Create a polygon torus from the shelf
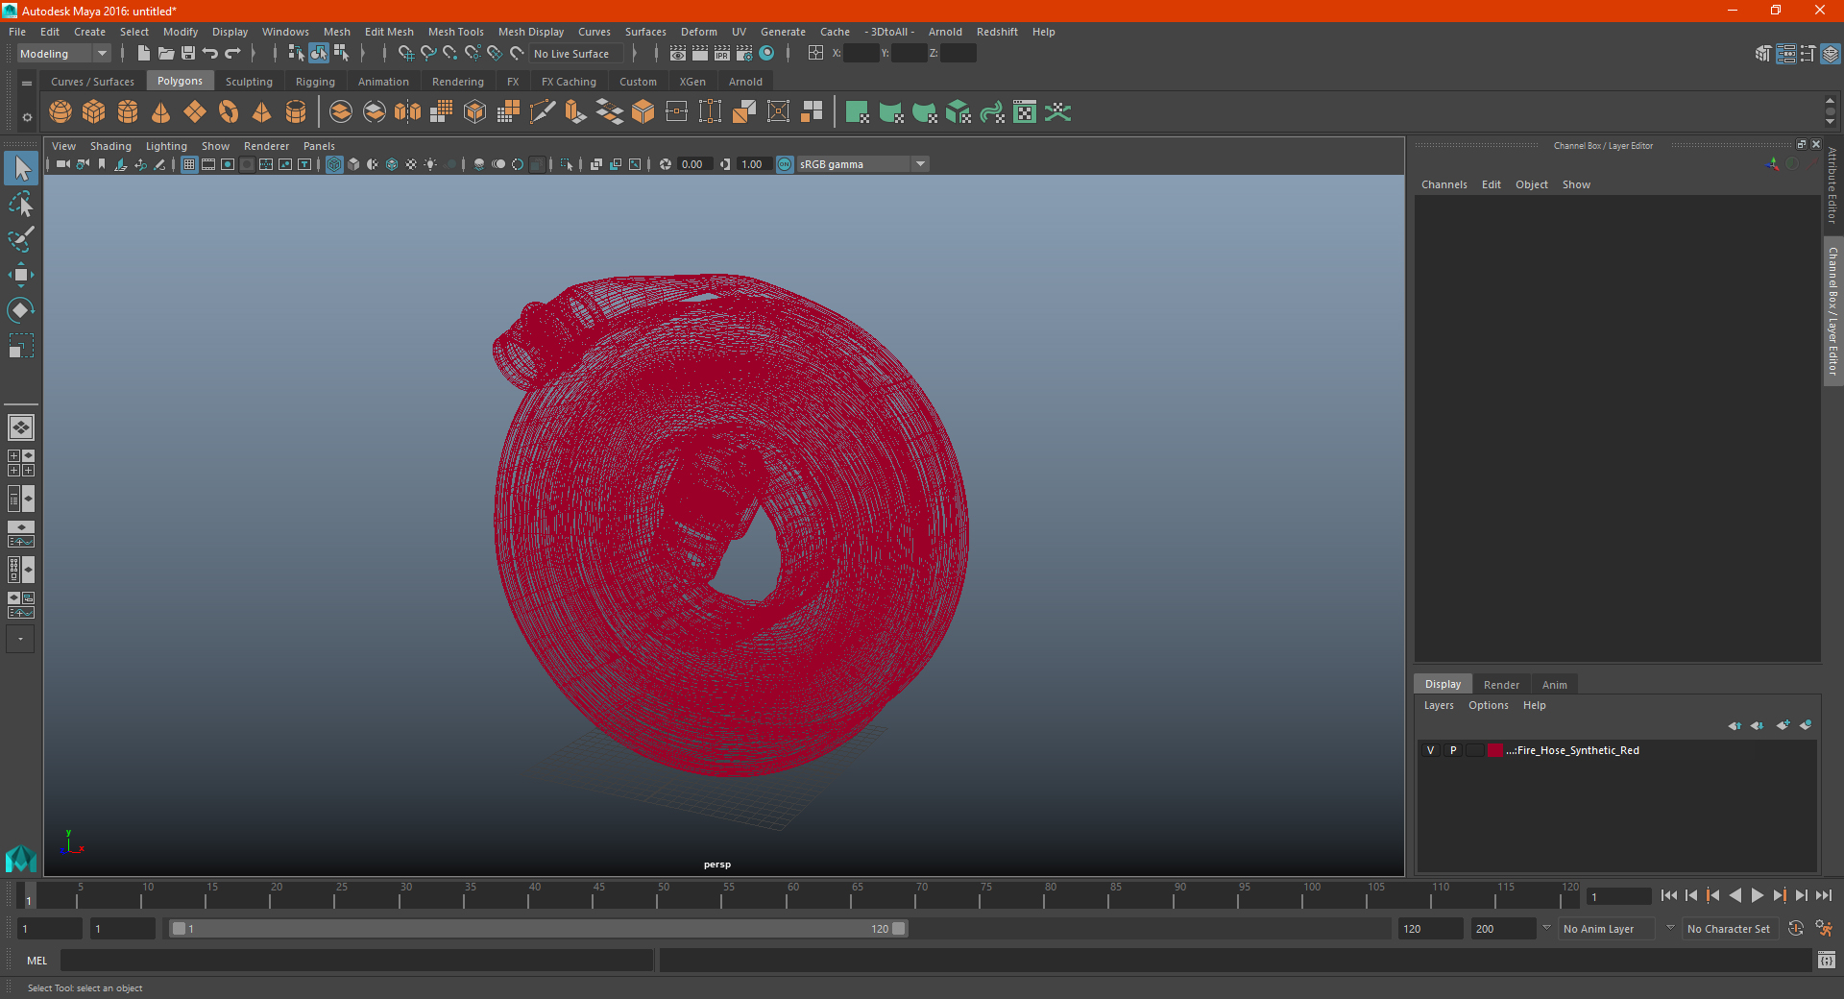 (x=229, y=112)
